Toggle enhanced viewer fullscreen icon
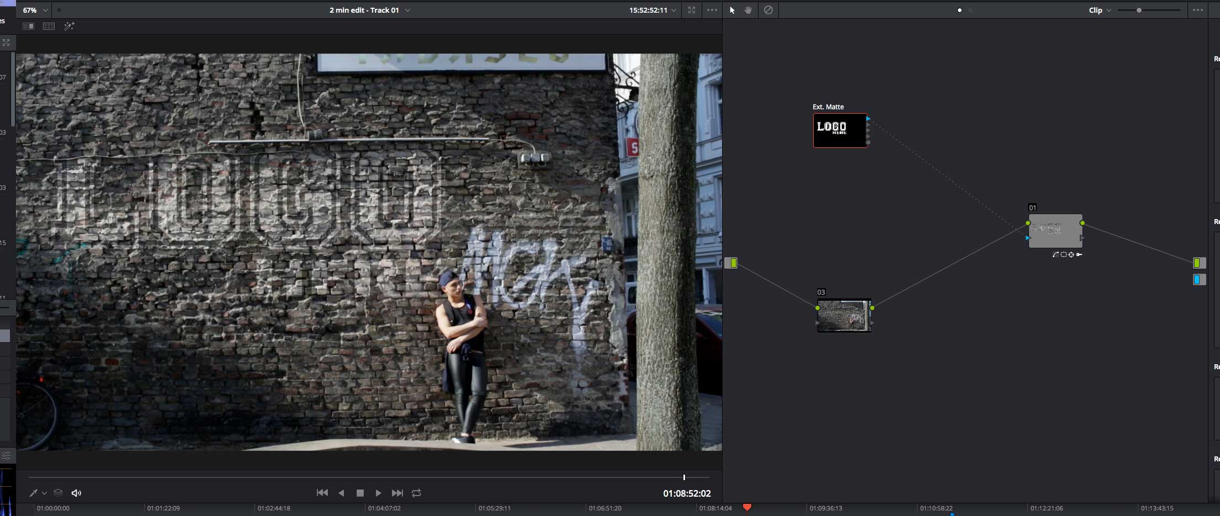1220x516 pixels. [x=692, y=10]
